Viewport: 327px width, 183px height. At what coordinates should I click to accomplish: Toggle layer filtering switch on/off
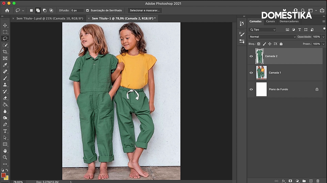(x=324, y=29)
